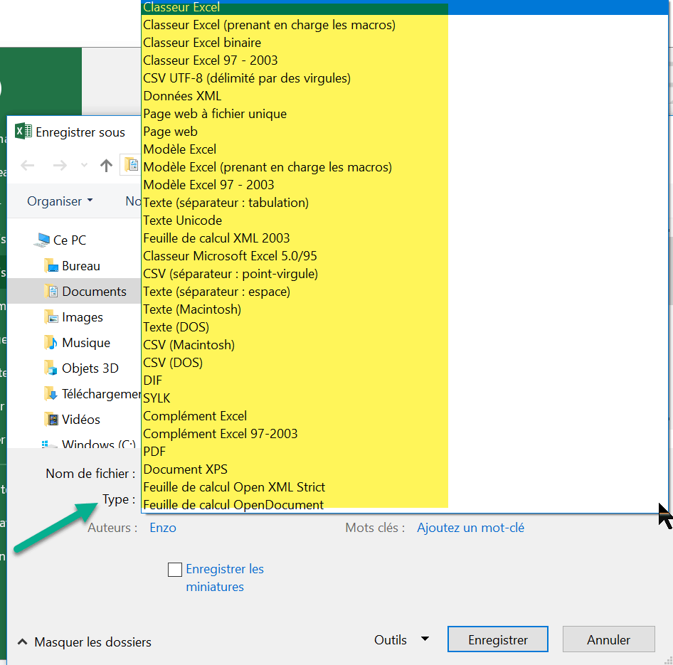
Task: Select Classeur Excel binaire format
Action: click(404, 43)
